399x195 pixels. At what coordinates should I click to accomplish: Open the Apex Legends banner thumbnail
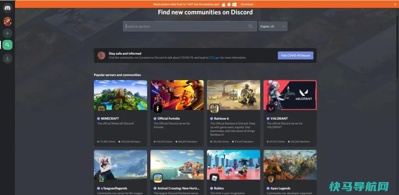click(x=290, y=165)
